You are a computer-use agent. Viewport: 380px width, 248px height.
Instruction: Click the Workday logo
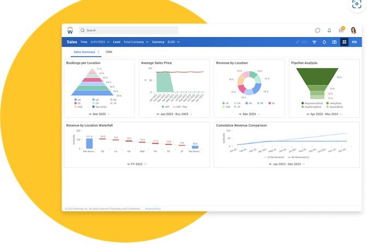[70, 31]
